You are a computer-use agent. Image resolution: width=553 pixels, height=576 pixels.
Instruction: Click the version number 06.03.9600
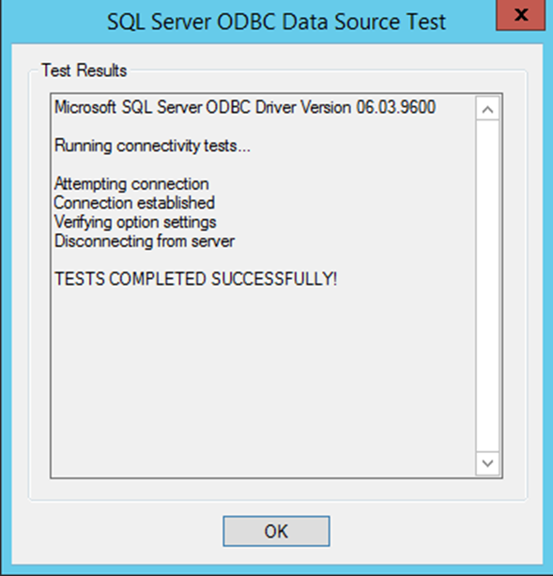pyautogui.click(x=396, y=107)
